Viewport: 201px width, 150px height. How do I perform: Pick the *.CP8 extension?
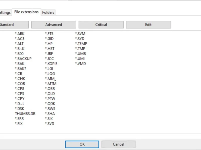(20, 89)
